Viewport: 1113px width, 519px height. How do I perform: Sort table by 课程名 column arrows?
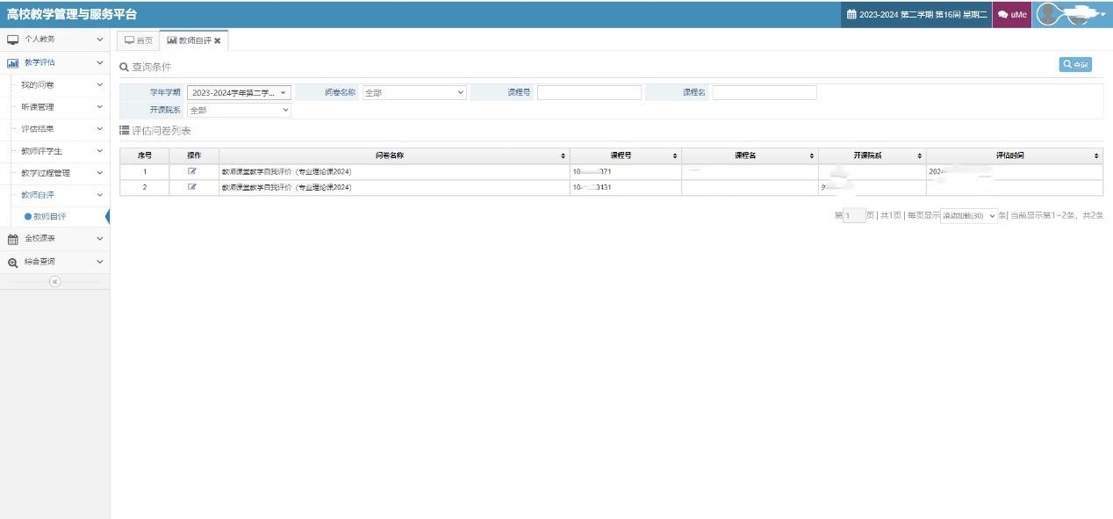tap(812, 155)
